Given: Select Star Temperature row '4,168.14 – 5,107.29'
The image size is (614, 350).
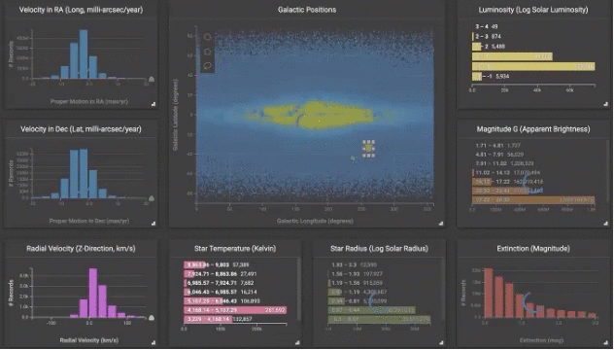Looking at the screenshot, I should pos(235,310).
